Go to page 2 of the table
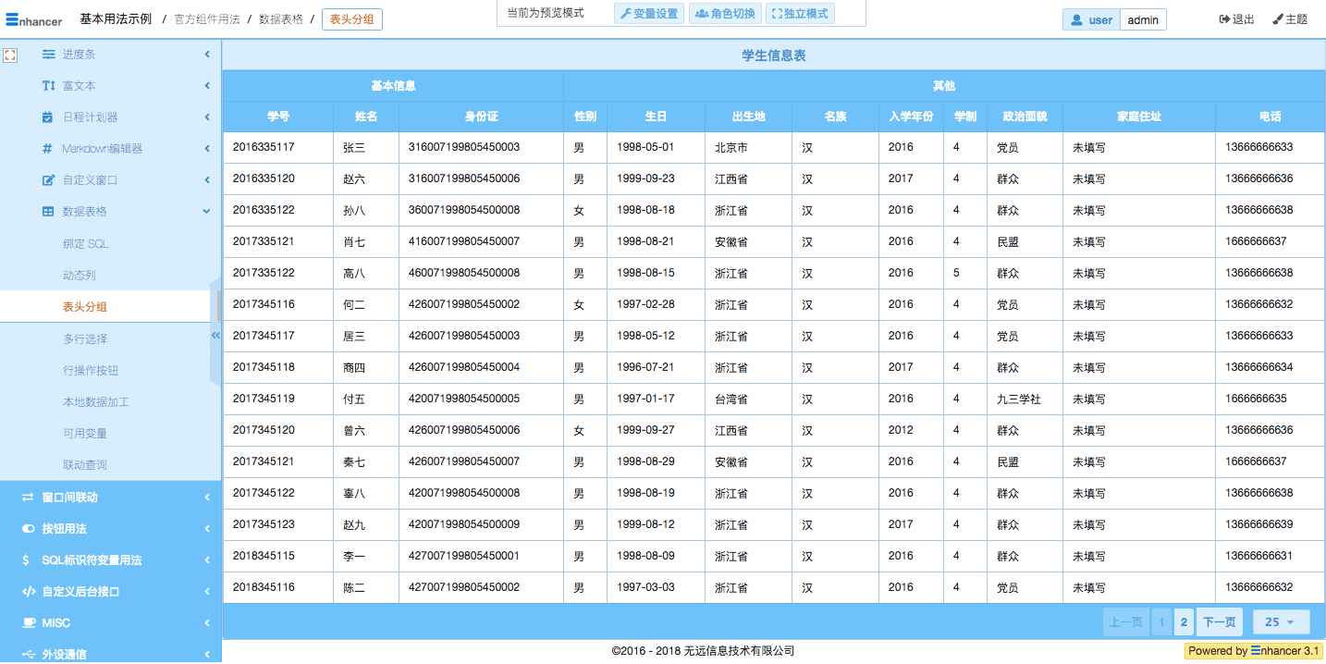 point(1184,622)
